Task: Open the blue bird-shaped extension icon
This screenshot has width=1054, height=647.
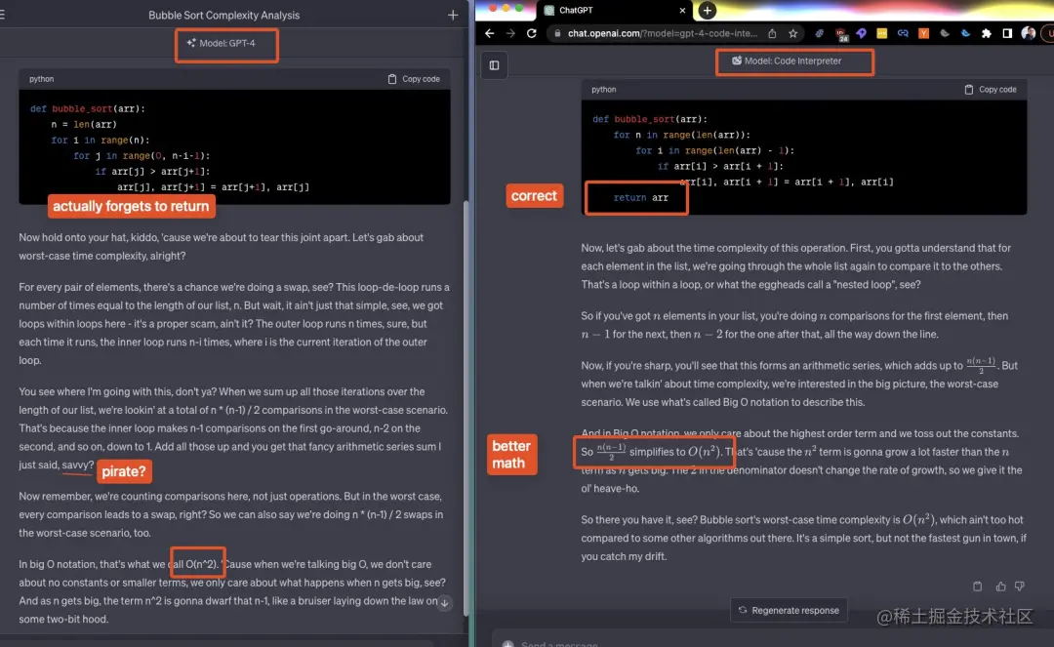Action: coord(965,33)
